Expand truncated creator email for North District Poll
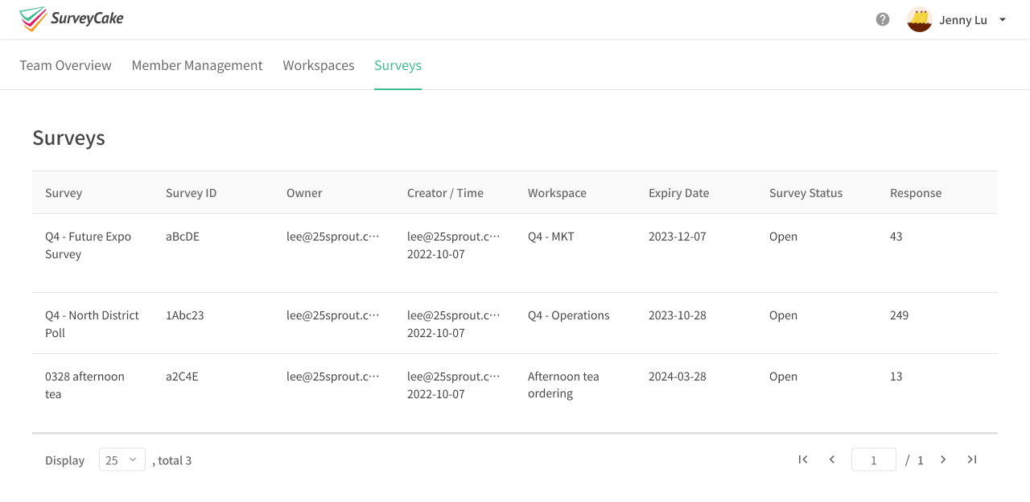Viewport: 1030px width, 502px height. [x=453, y=315]
